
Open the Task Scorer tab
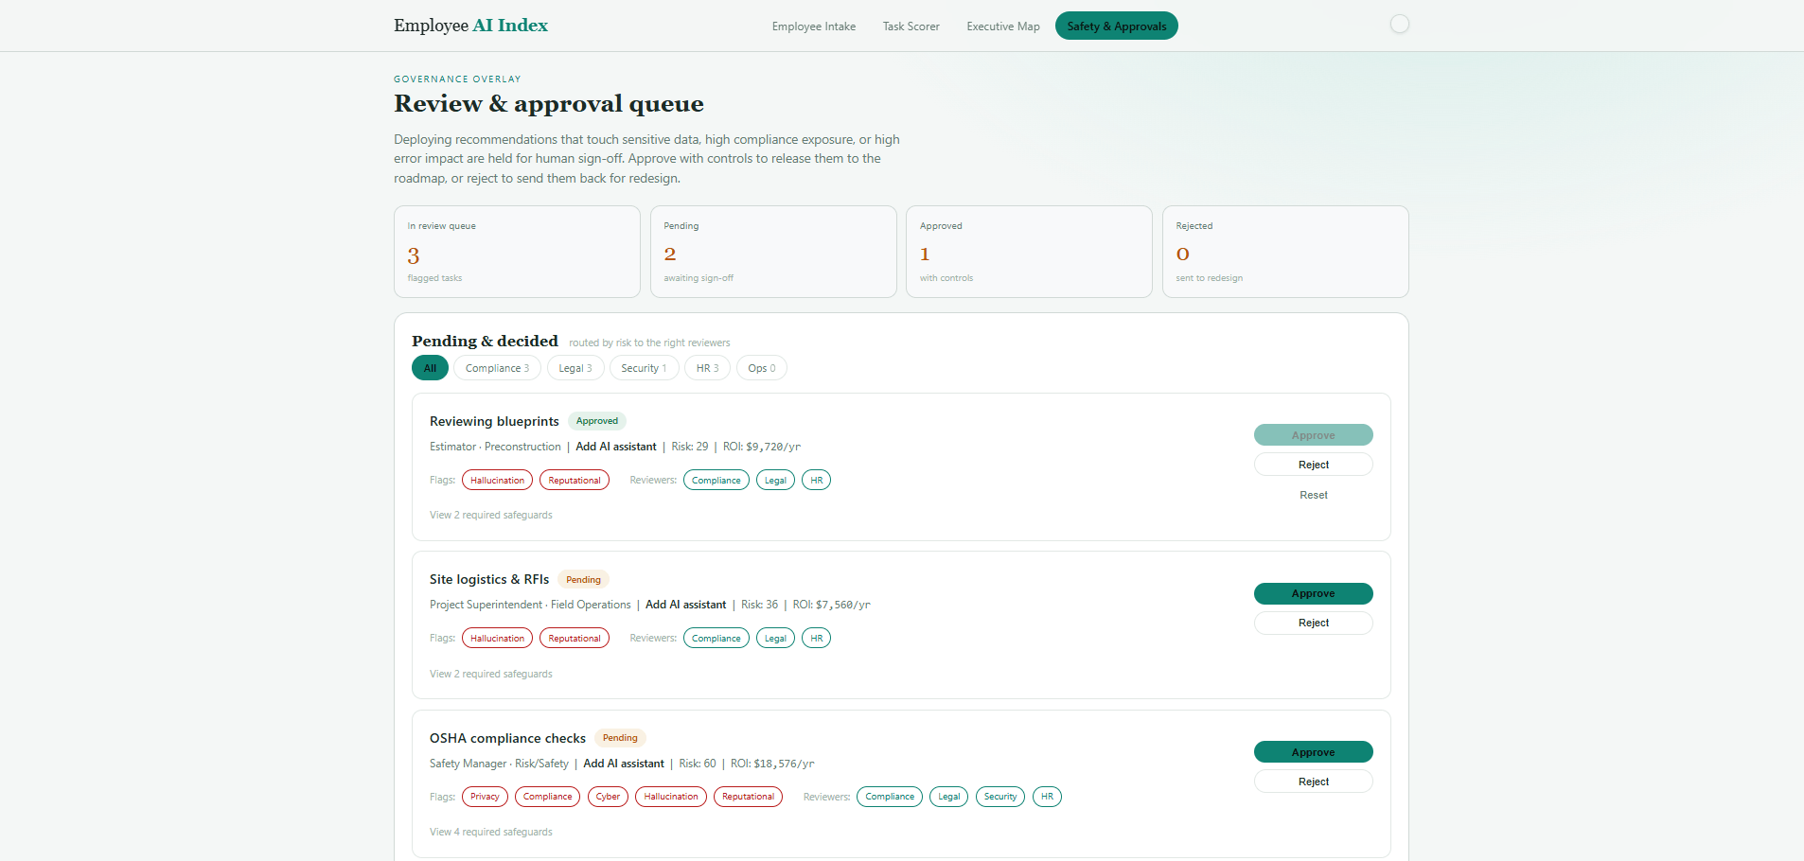click(911, 26)
